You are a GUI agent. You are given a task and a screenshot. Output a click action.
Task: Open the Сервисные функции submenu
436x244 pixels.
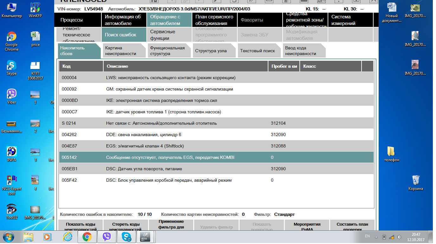tap(169, 35)
